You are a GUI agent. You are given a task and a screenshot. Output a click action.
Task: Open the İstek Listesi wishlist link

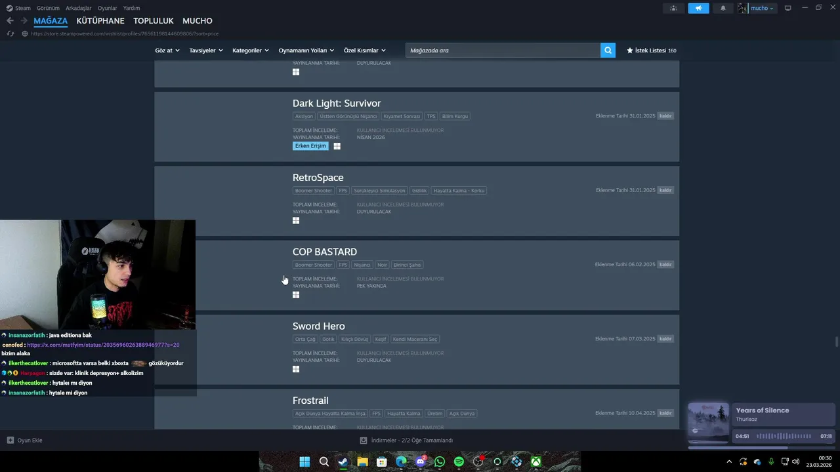652,50
